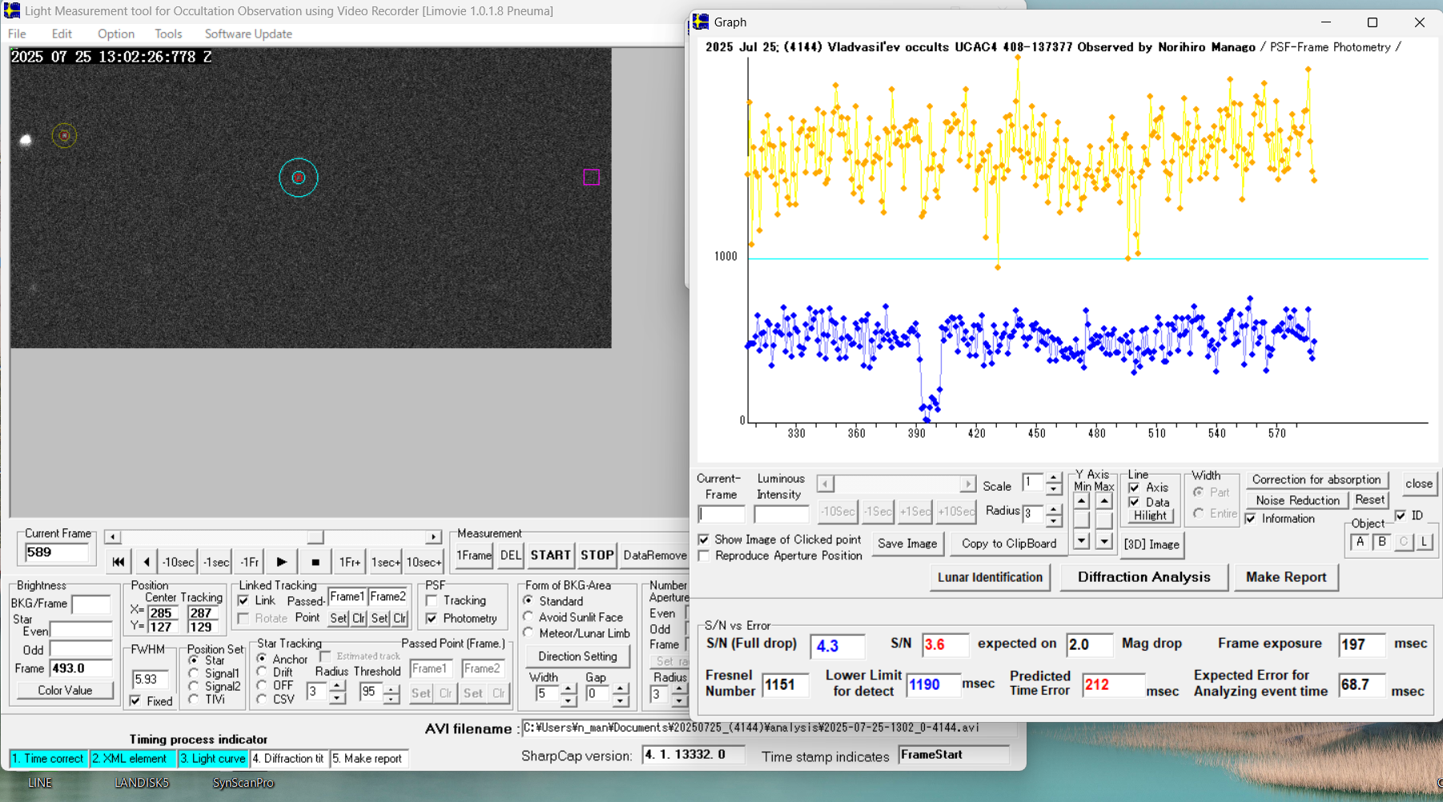Jump to first frame with rewind button

click(119, 562)
